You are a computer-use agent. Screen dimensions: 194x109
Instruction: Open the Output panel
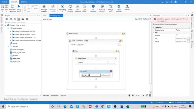[6, 99]
